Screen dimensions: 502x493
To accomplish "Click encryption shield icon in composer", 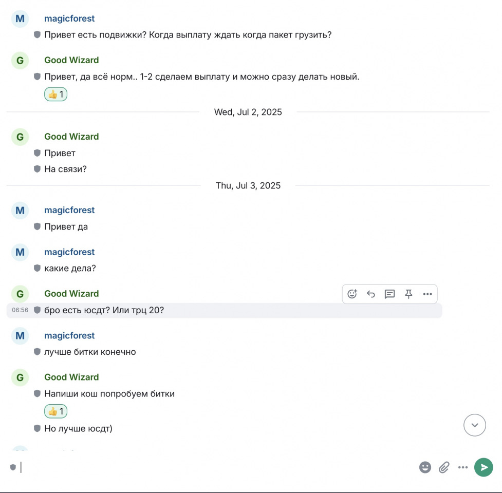I will (x=13, y=467).
